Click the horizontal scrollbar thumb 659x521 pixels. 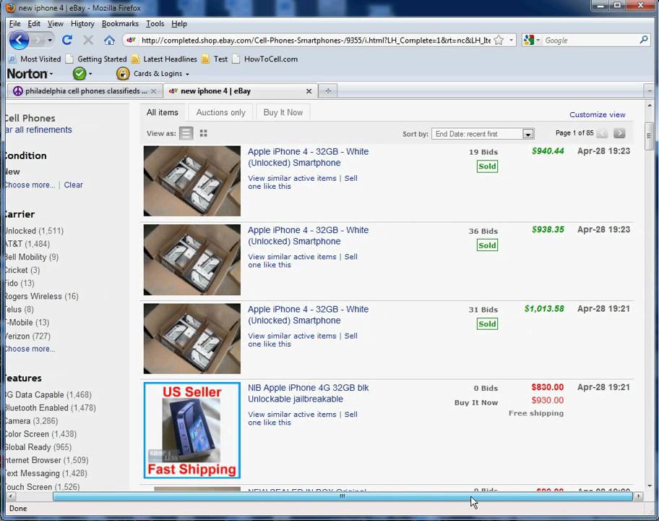coord(343,496)
